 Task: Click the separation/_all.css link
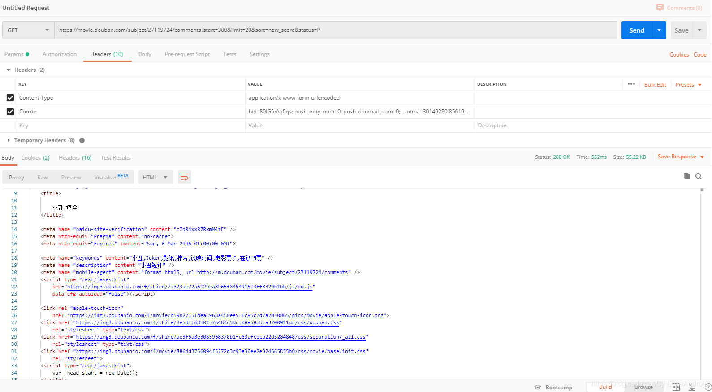pos(221,337)
